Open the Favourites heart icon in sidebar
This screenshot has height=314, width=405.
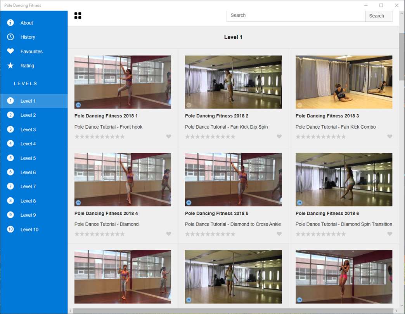(10, 51)
